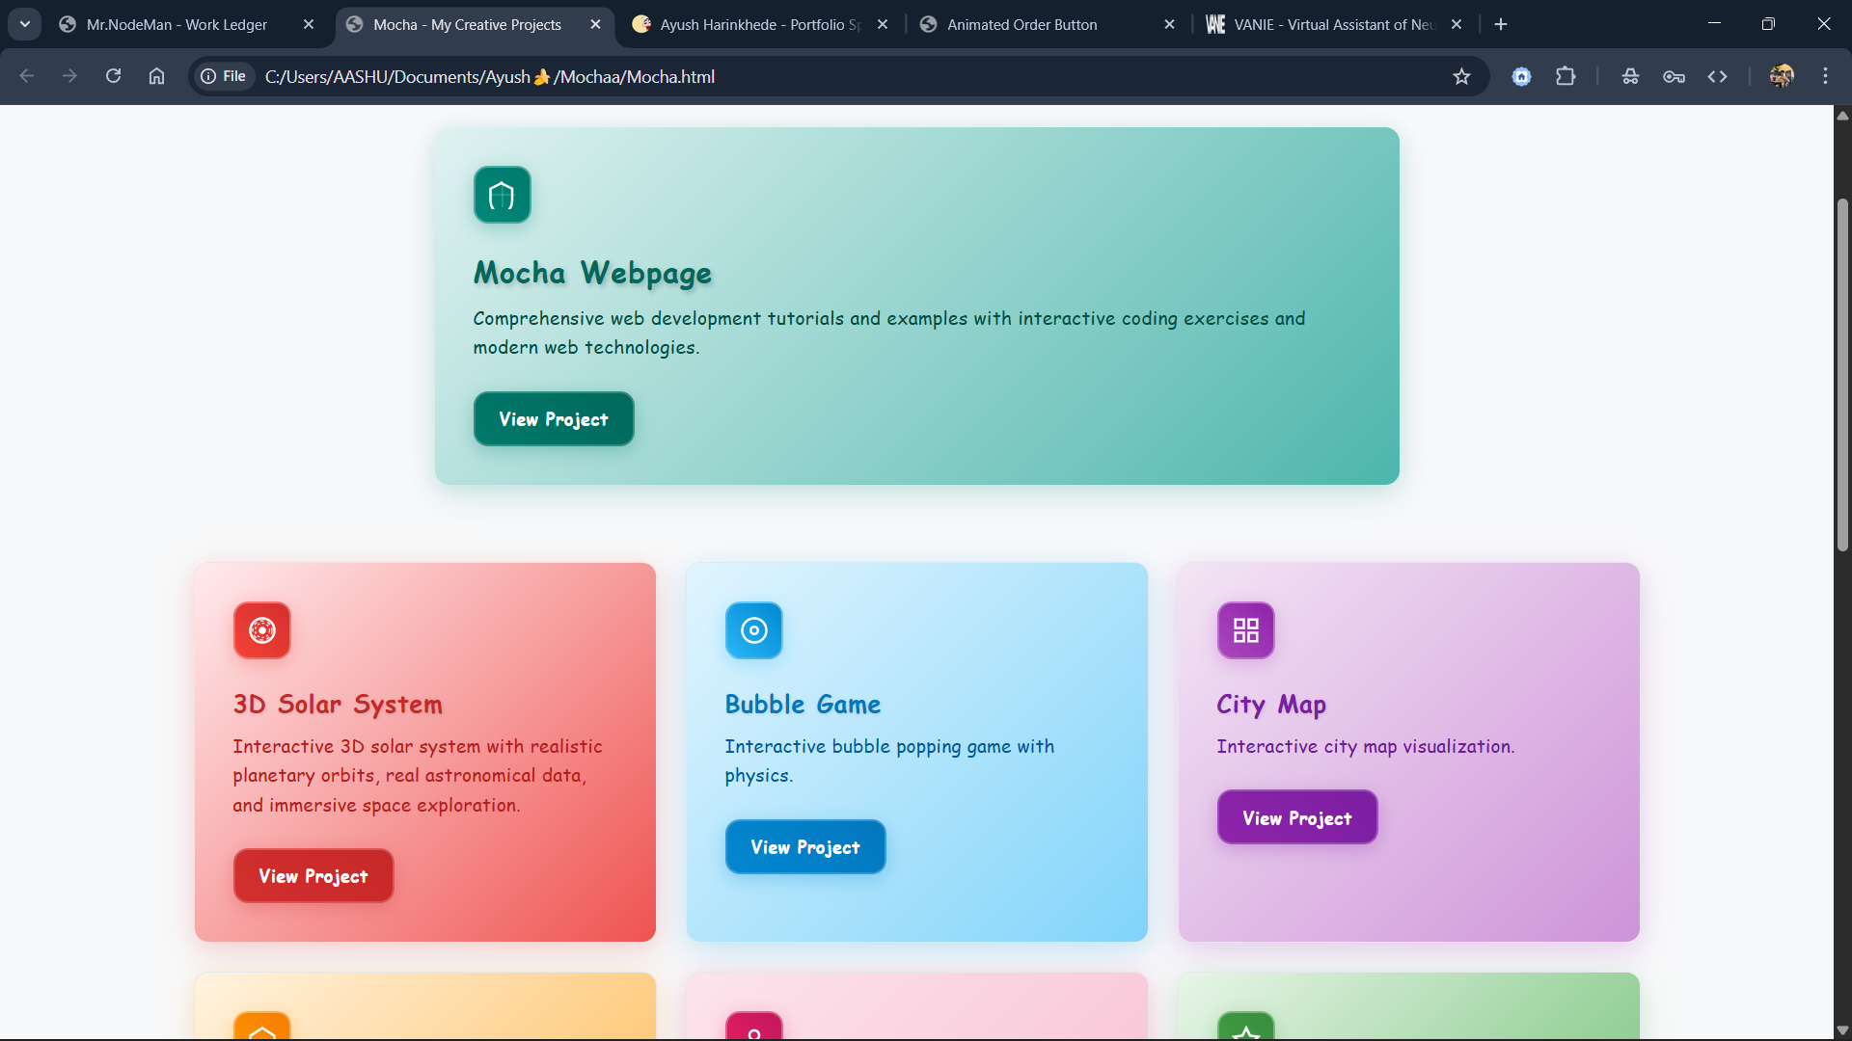This screenshot has height=1041, width=1852.
Task: Click View Project under Bubble Game
Action: point(804,847)
